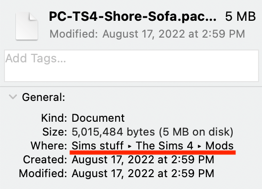Select the Kind value Document
262x189 pixels.
pyautogui.click(x=98, y=118)
